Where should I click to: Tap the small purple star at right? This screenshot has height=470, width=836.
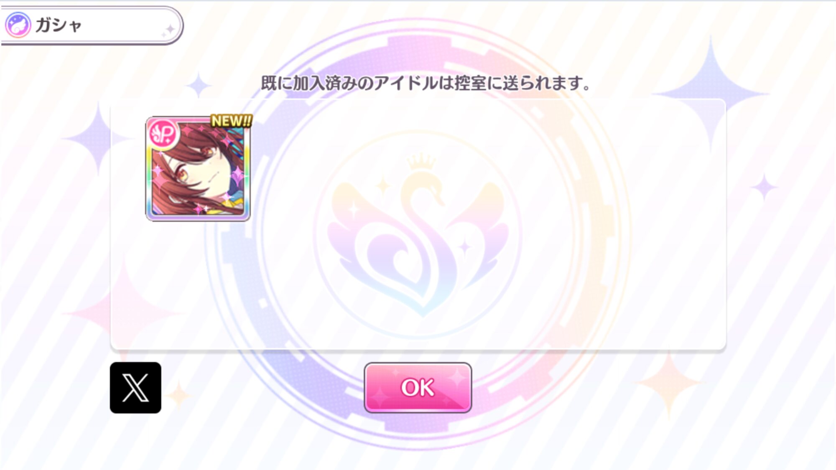[765, 187]
